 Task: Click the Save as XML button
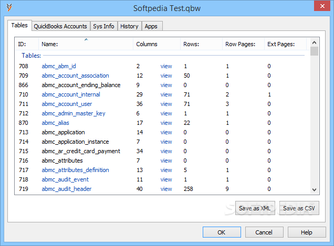255,208
